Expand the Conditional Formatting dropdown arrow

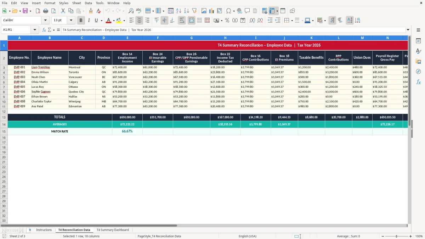(325, 21)
